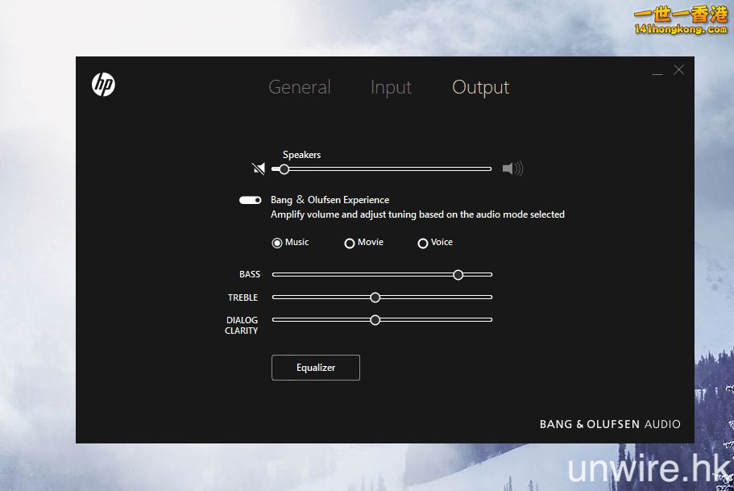Select the Movie audio mode
The height and width of the screenshot is (491, 734).
coord(363,242)
